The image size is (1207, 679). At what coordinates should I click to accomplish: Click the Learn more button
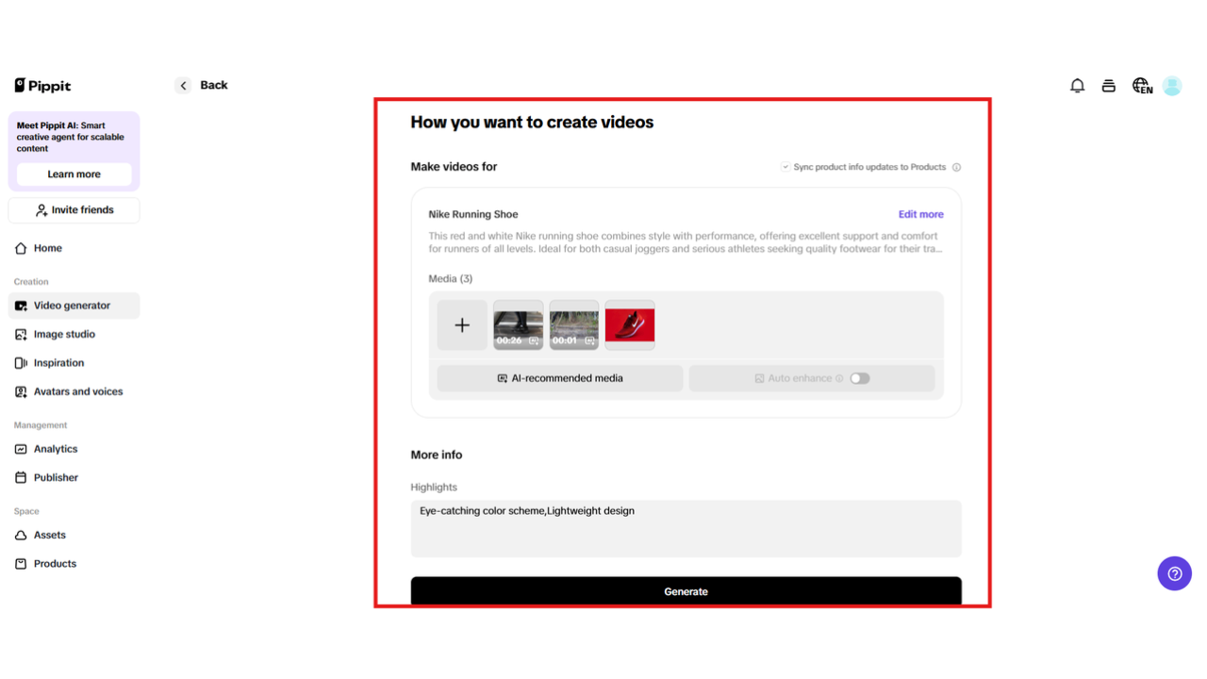74,174
